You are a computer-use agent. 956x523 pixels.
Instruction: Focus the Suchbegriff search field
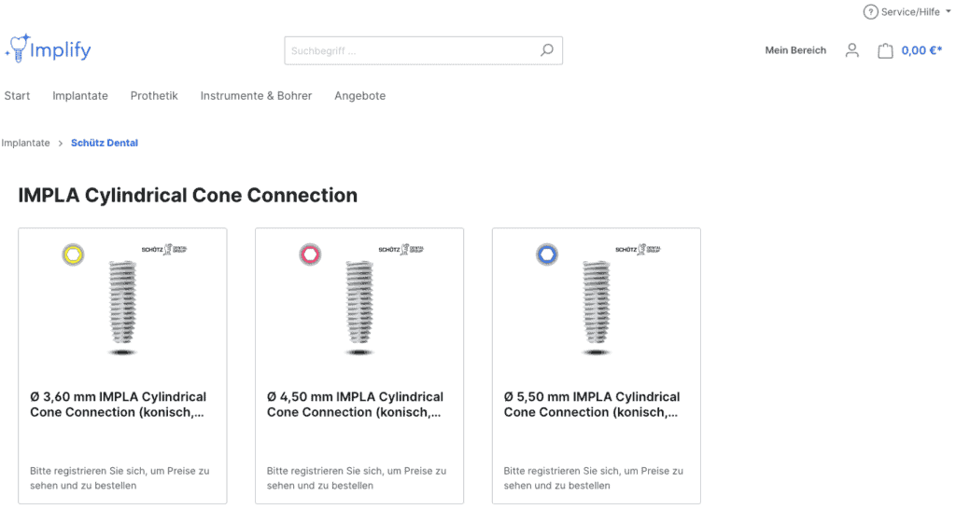click(423, 50)
